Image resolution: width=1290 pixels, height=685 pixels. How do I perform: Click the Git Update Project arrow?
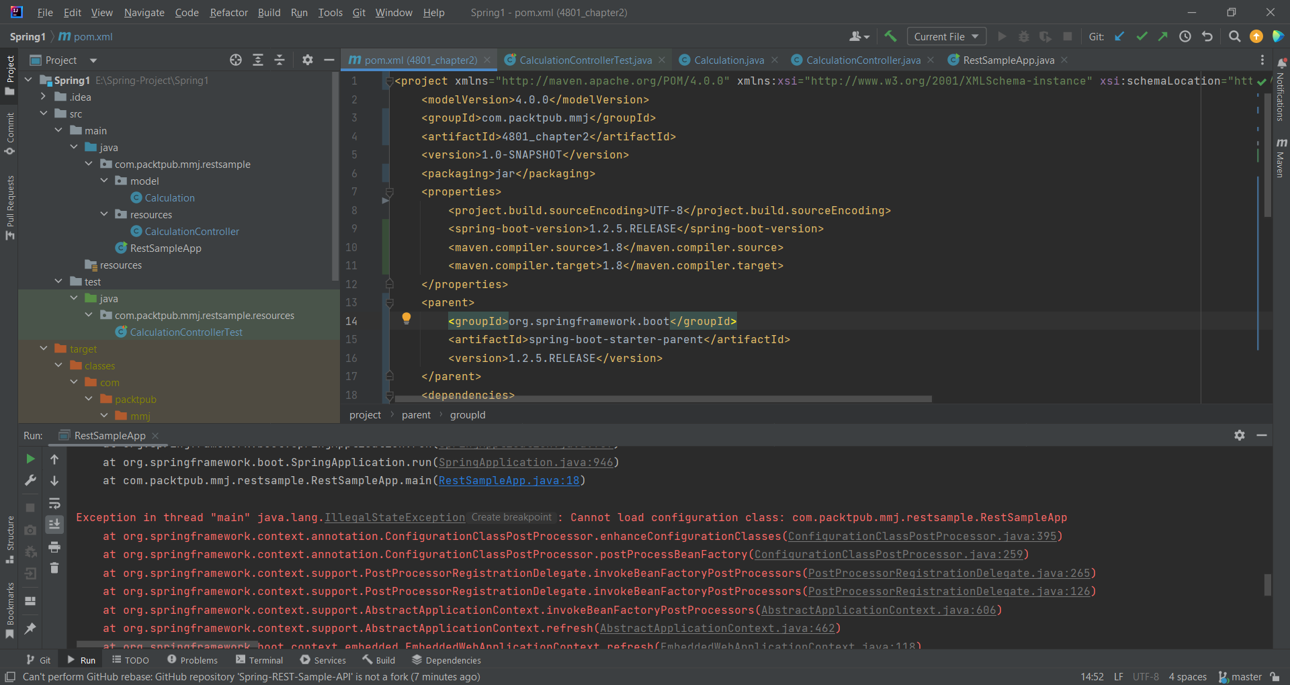coord(1119,36)
